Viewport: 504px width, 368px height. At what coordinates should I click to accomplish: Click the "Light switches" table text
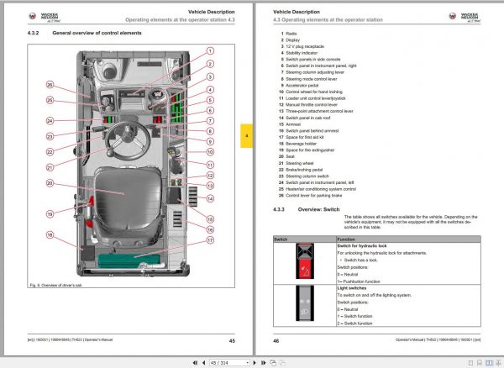click(352, 288)
